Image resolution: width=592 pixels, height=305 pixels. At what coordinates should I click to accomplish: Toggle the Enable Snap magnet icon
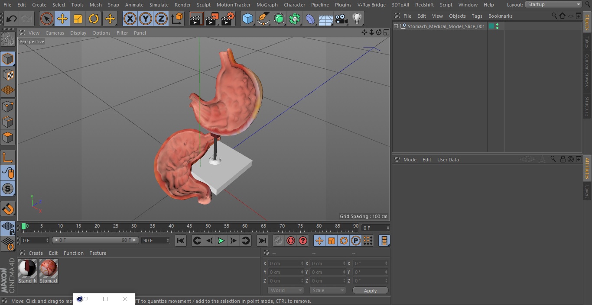point(8,209)
